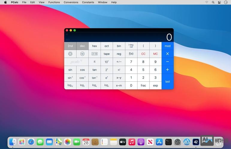Click the log base 10 key
Image resolution: width=231 pixels, height=149 pixels.
pos(70,86)
